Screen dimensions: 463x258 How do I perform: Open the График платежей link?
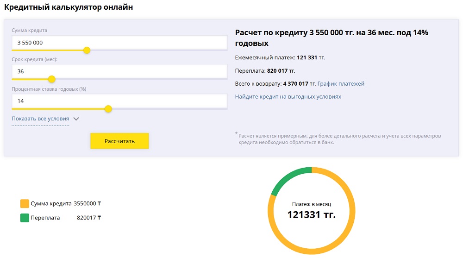(x=341, y=84)
